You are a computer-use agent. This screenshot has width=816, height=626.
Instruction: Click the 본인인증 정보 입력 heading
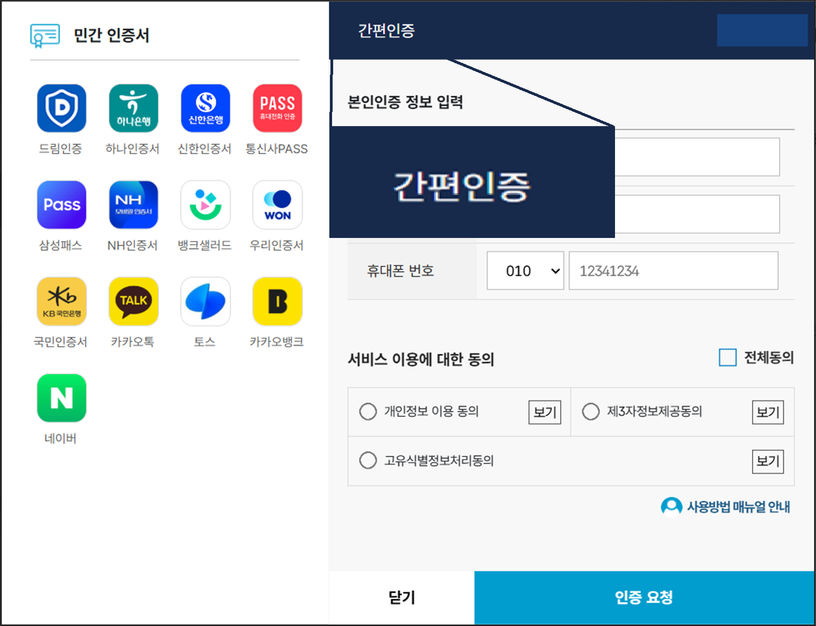(406, 102)
